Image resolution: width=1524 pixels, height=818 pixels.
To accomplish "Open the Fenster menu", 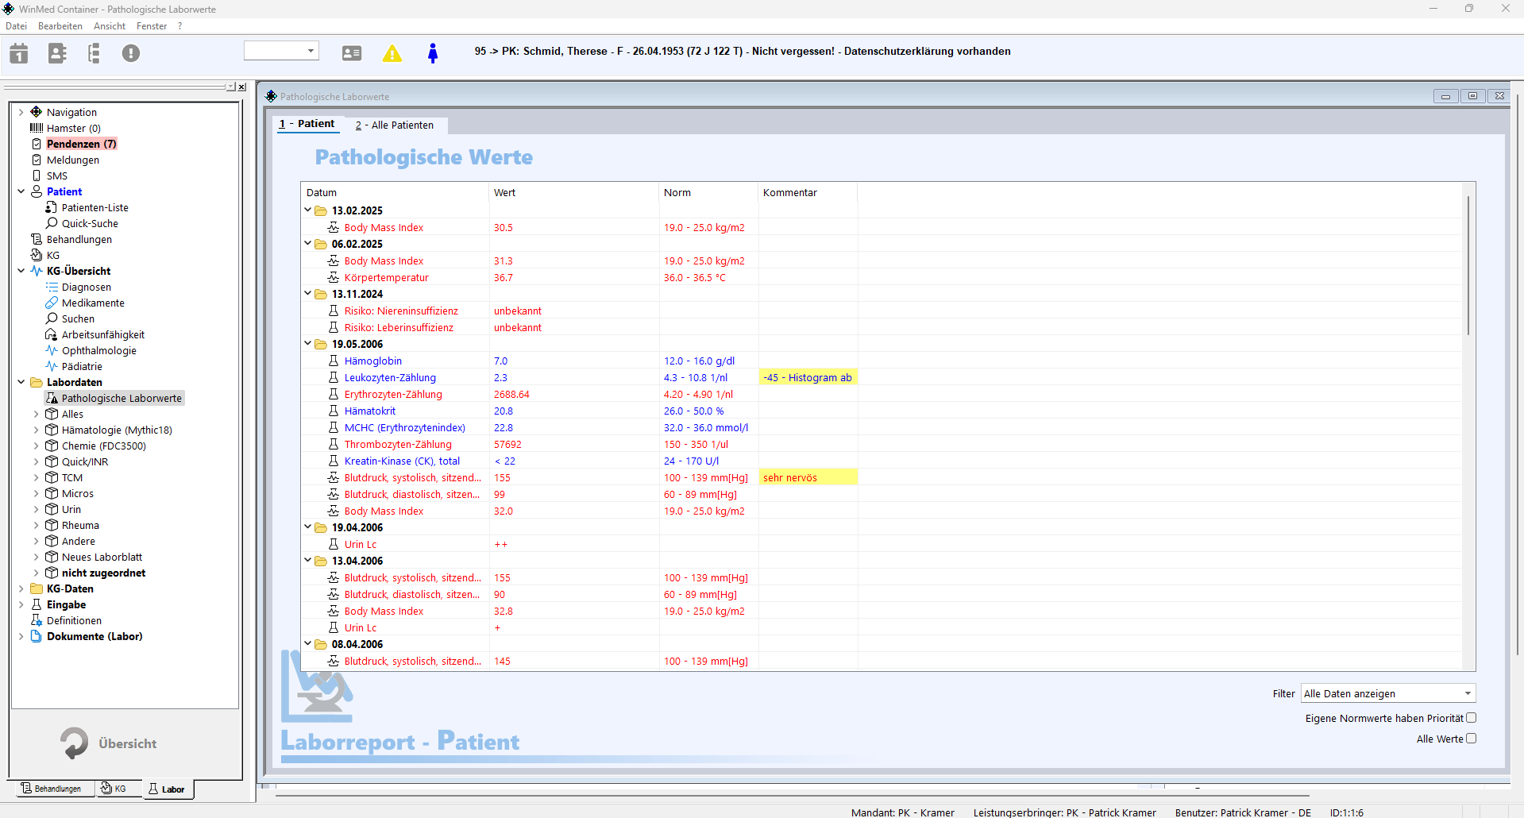I will tap(152, 26).
